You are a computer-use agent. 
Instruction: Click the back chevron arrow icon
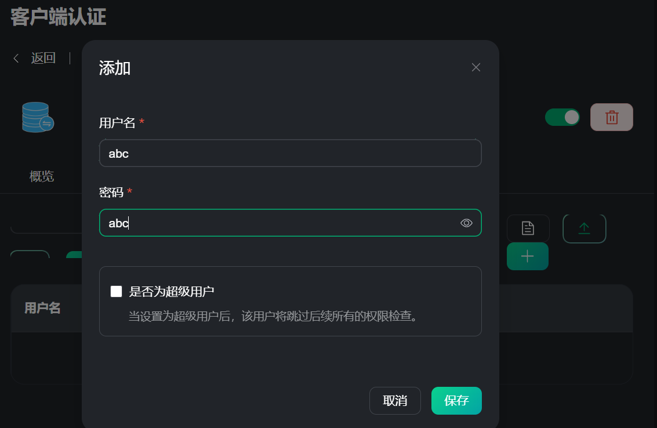click(x=16, y=58)
